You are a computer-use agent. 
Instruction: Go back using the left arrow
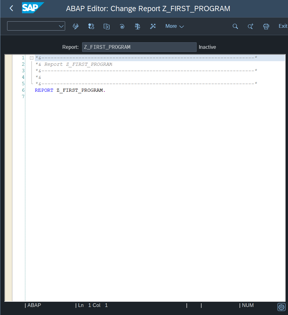coord(11,8)
